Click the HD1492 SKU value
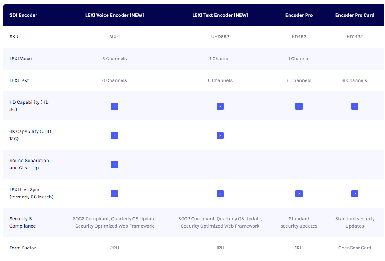 [x=354, y=37]
